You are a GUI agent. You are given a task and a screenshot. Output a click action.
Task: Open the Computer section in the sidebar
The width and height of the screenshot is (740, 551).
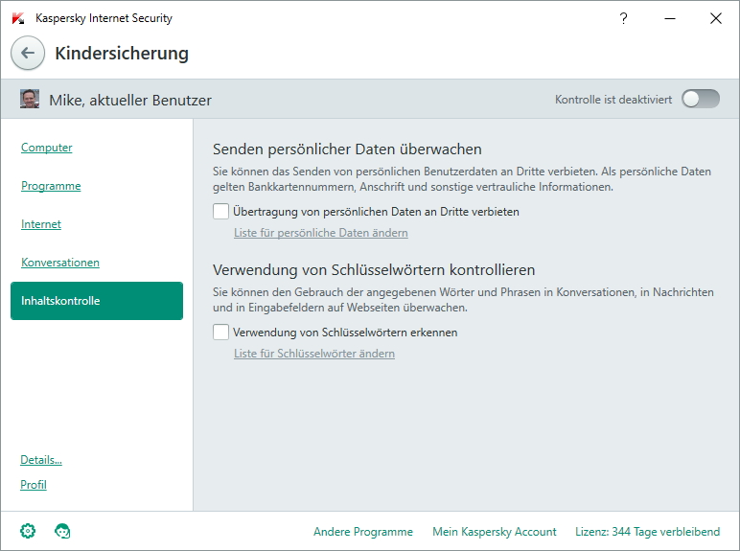pyautogui.click(x=46, y=148)
